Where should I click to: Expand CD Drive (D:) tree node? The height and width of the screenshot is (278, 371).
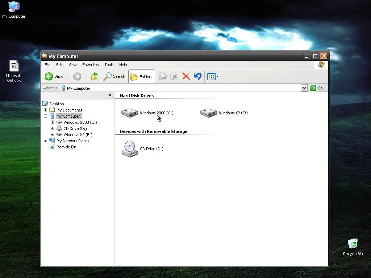[52, 129]
